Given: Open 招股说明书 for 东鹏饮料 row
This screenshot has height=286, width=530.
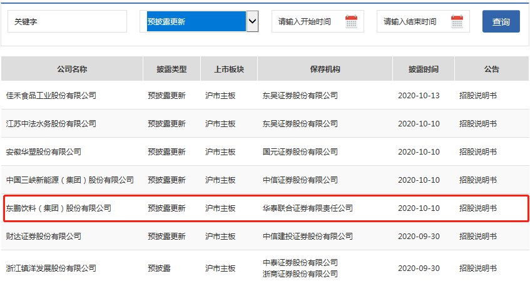Looking at the screenshot, I should [478, 208].
